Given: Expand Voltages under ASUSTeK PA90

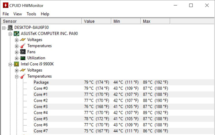Looking at the screenshot, I should point(17,40).
